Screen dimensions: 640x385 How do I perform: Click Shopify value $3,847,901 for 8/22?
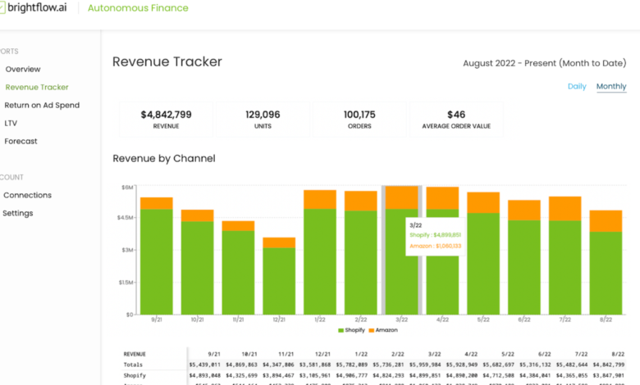pyautogui.click(x=609, y=376)
